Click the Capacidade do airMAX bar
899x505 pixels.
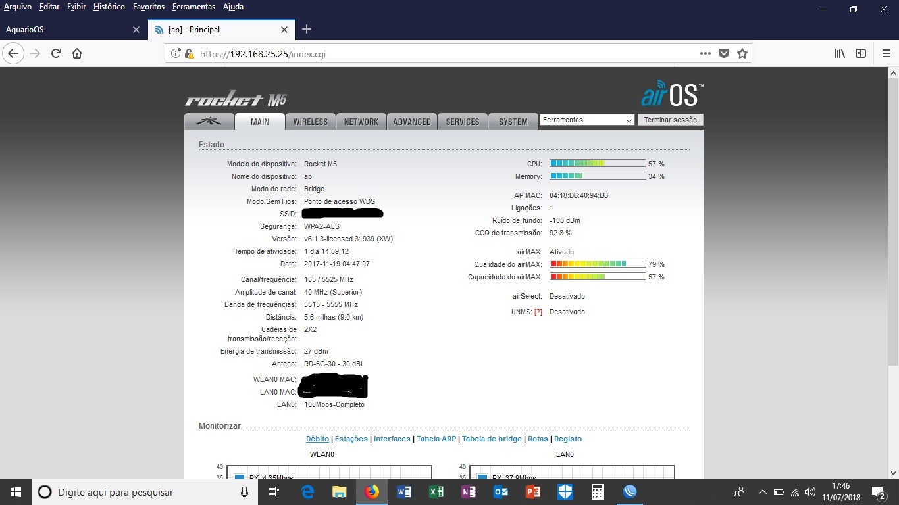[x=598, y=276]
